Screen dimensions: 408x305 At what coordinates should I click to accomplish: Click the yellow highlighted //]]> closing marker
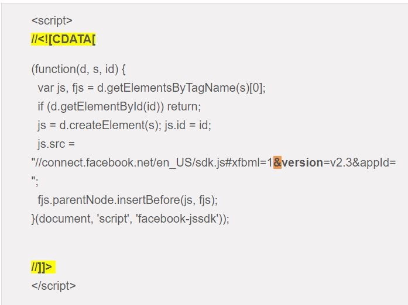tap(43, 267)
